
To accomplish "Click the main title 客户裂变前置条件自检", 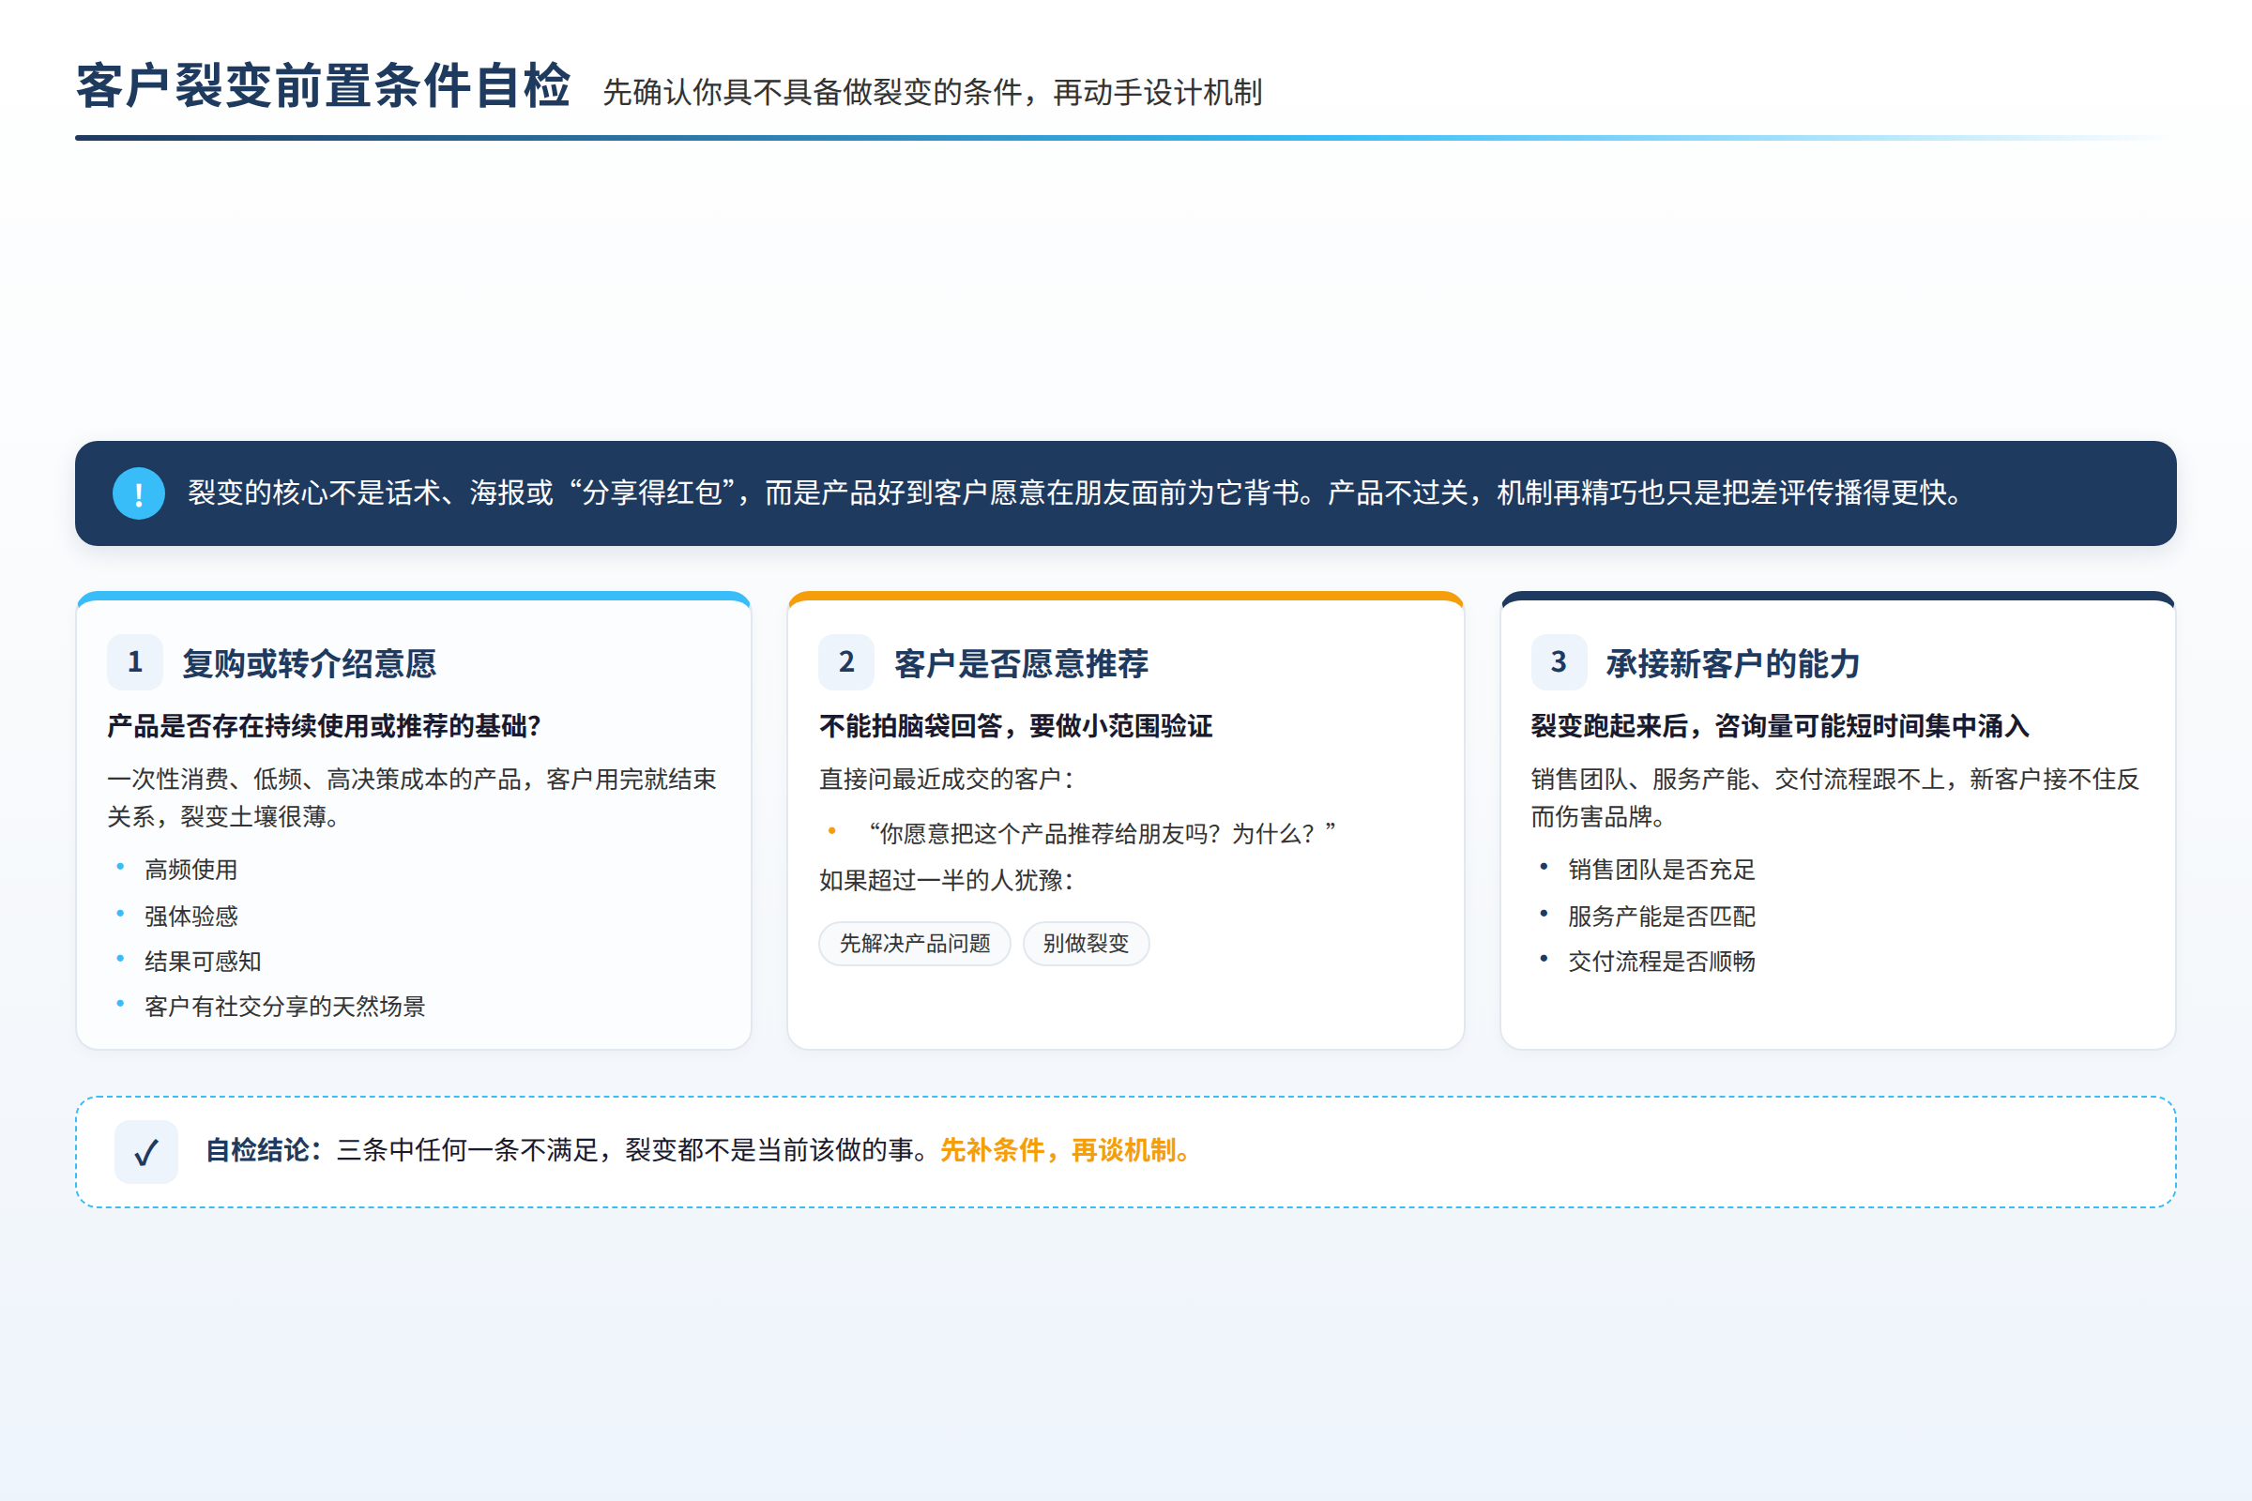I will [324, 86].
